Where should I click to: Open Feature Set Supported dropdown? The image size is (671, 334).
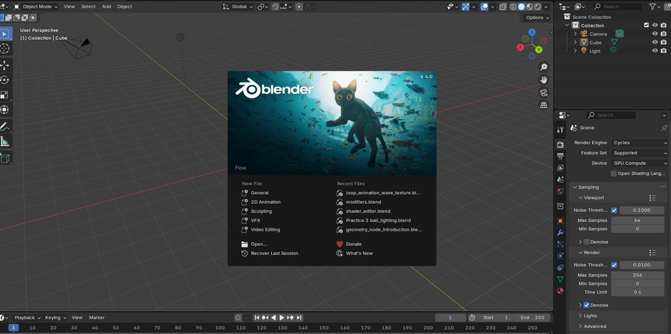coord(640,152)
